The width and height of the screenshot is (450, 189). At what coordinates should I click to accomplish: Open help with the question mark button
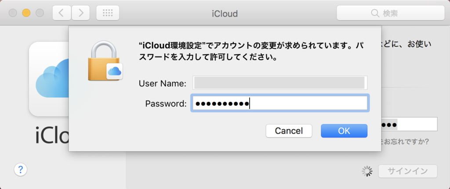point(21,169)
